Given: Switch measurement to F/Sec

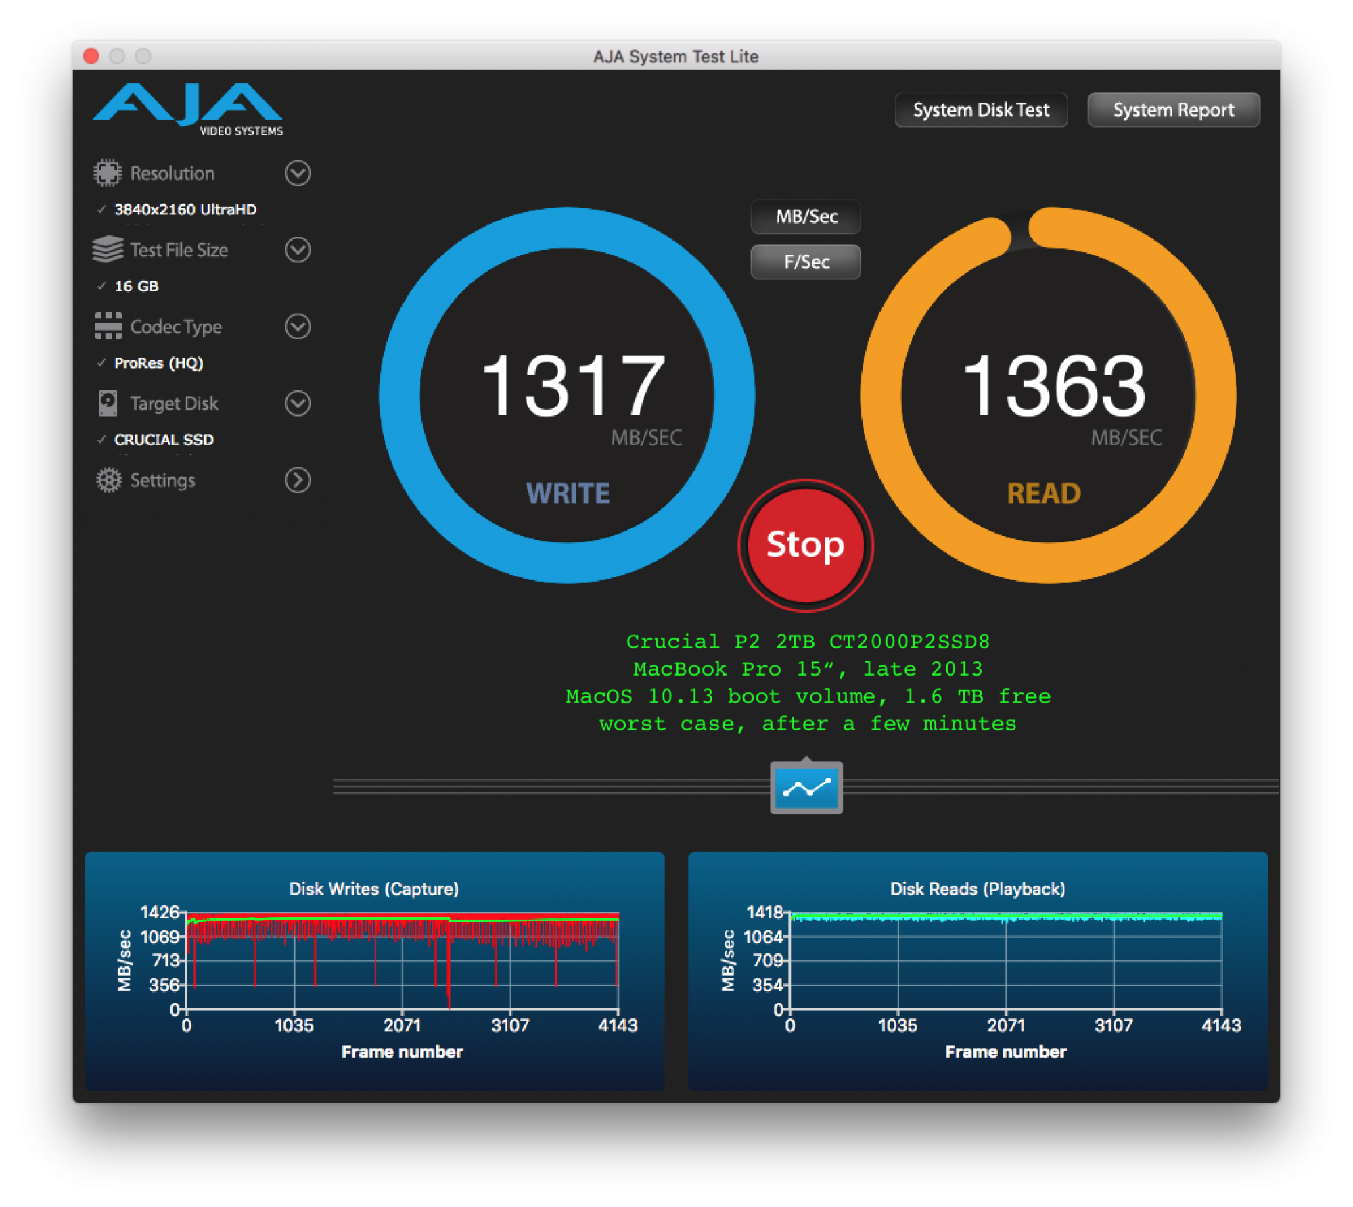Looking at the screenshot, I should tap(805, 262).
